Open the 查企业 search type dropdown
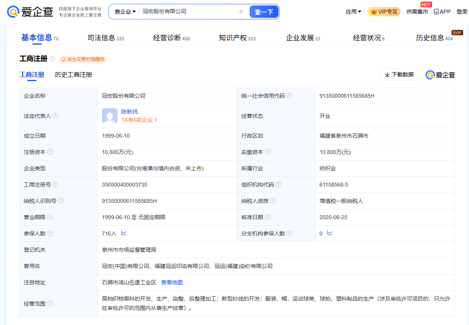This screenshot has height=325, width=469. coord(125,12)
